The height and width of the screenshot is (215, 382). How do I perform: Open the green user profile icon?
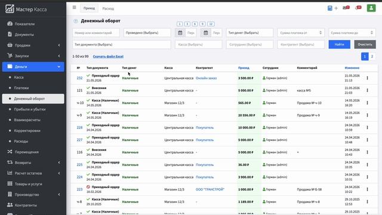[x=371, y=8]
